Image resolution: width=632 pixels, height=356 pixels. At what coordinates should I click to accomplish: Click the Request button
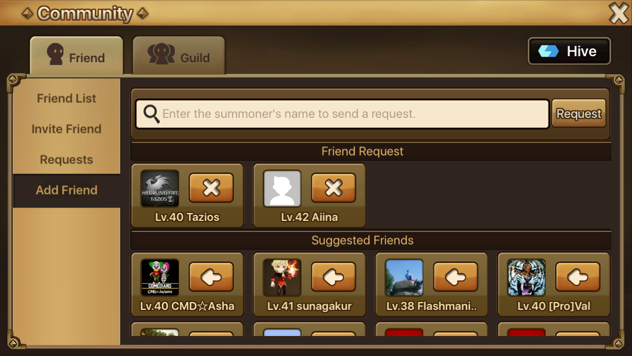click(579, 113)
